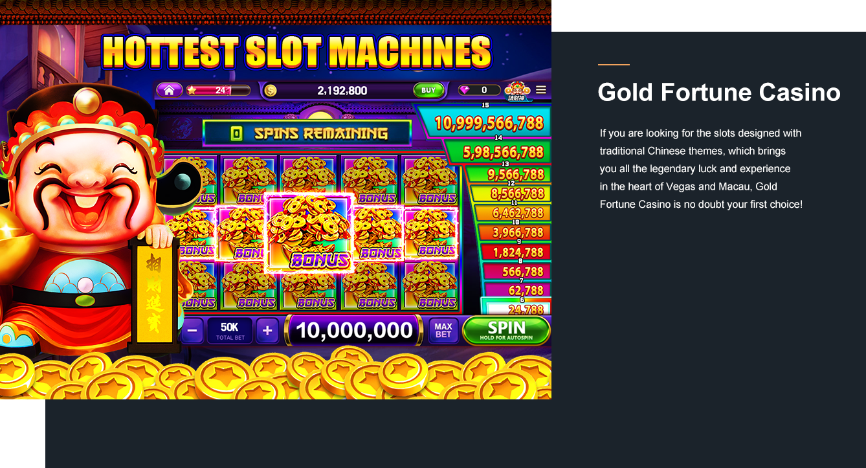Hit the green SPIN button
Screen dimensions: 866x468
coord(506,331)
